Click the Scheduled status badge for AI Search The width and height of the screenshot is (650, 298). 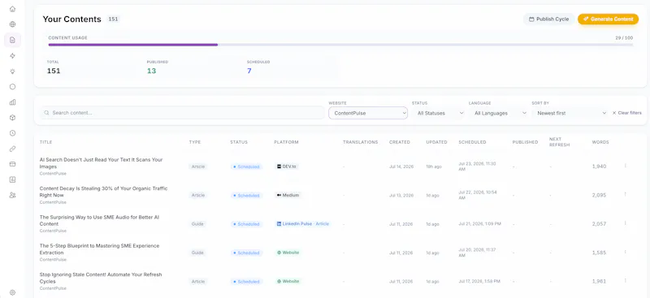(x=246, y=166)
